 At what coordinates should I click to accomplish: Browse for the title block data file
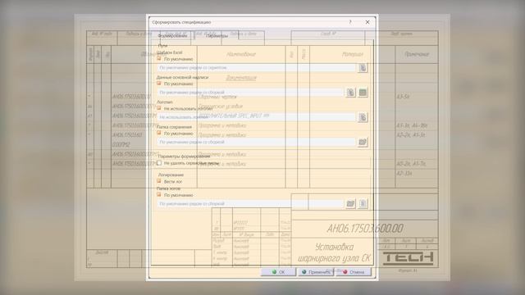click(x=350, y=93)
